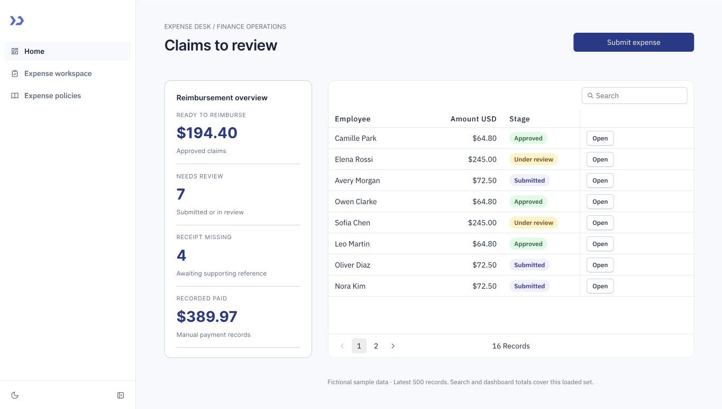Click the Expense Desk / Finance Operations breadcrumb

[225, 26]
